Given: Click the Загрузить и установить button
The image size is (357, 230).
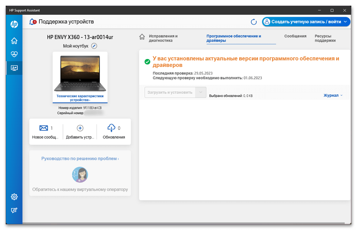Looking at the screenshot, I should (170, 92).
